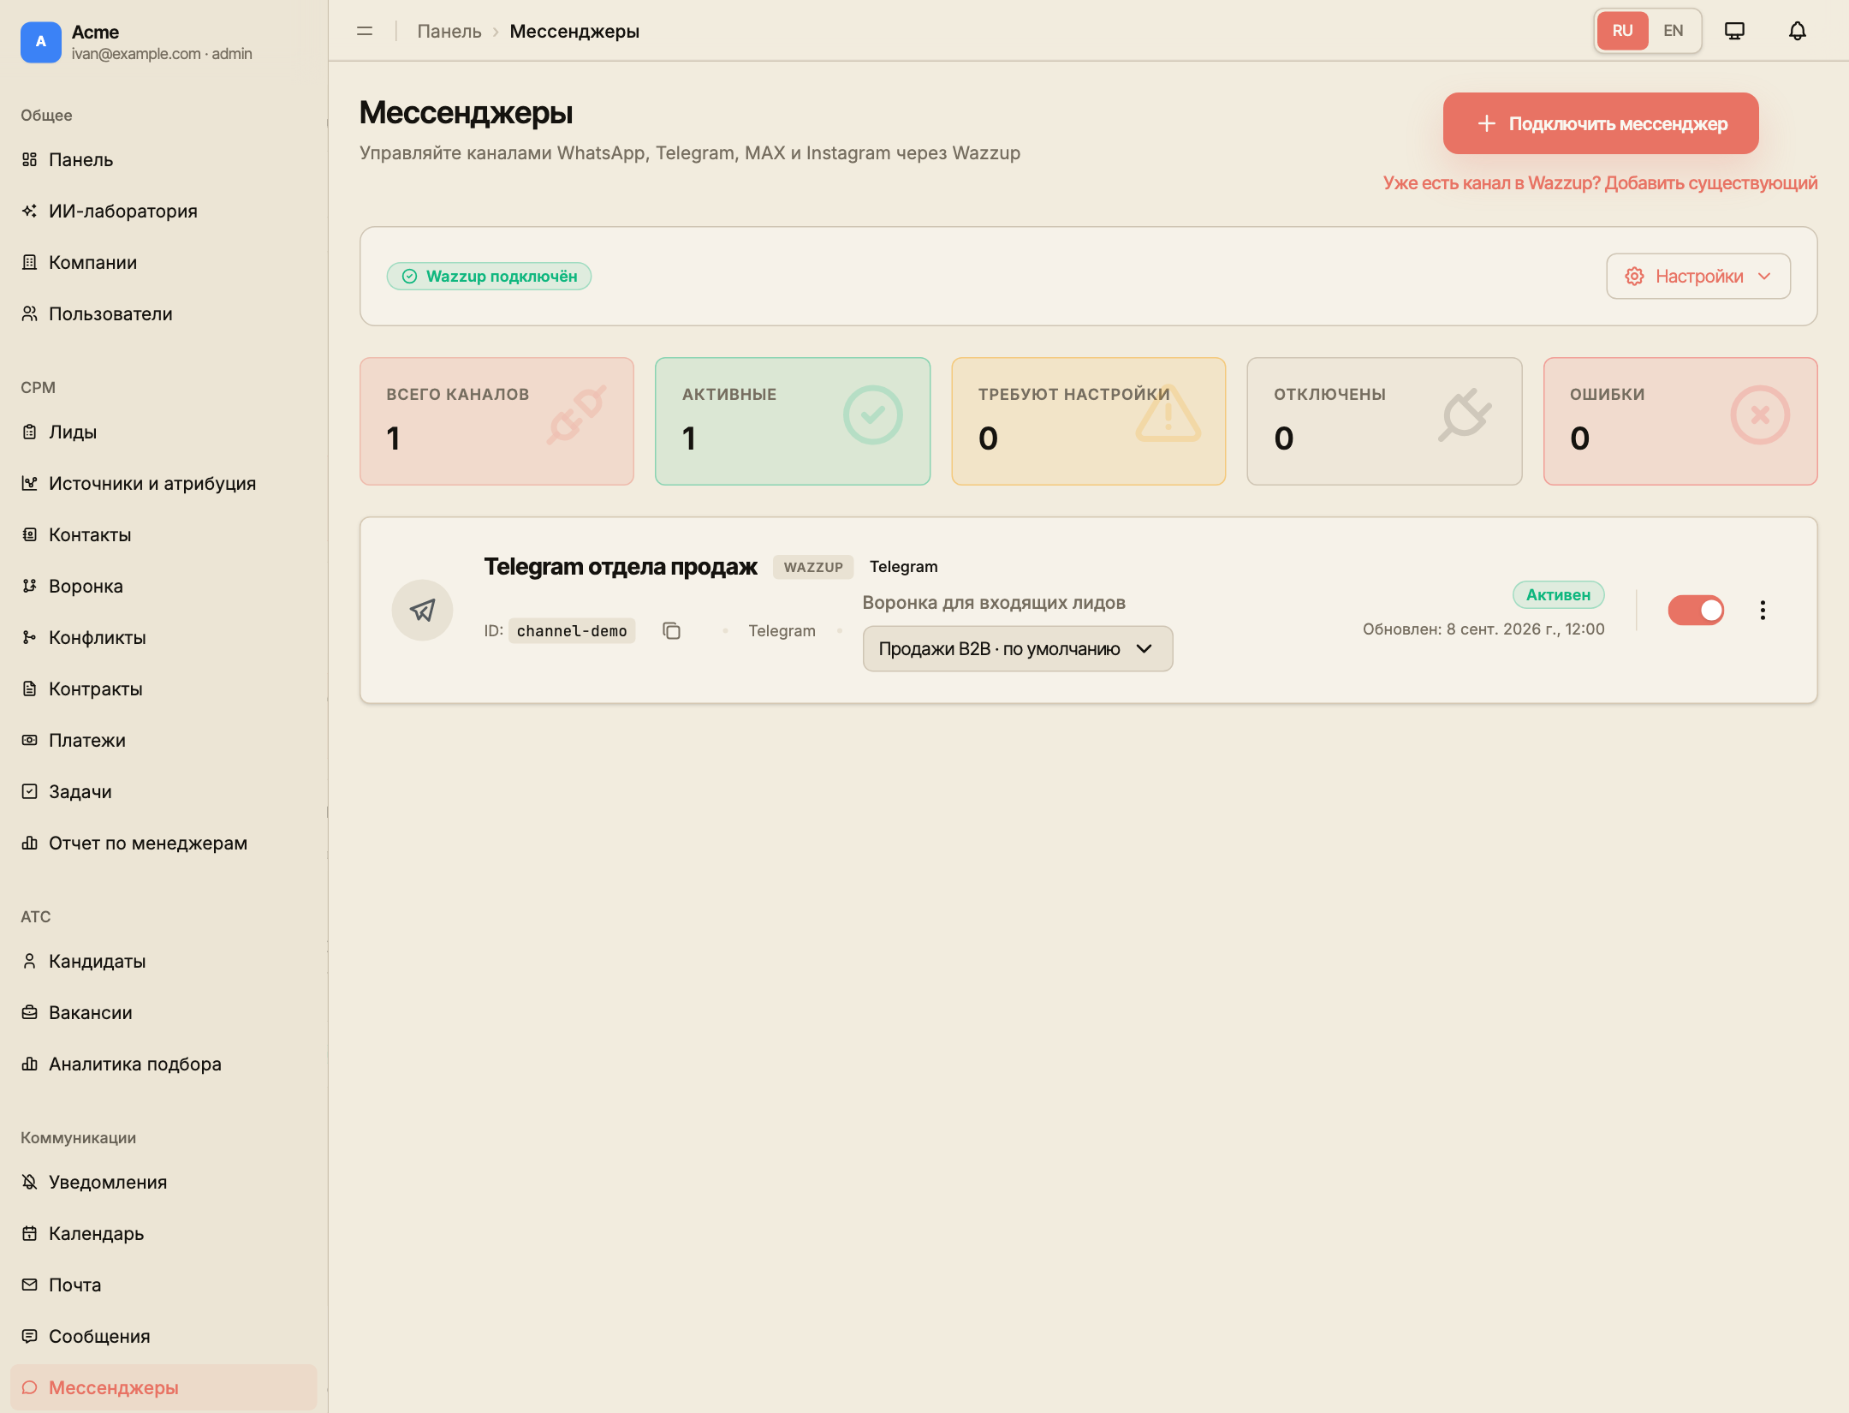Click the Ошибки stat card
1849x1413 pixels.
click(x=1680, y=421)
